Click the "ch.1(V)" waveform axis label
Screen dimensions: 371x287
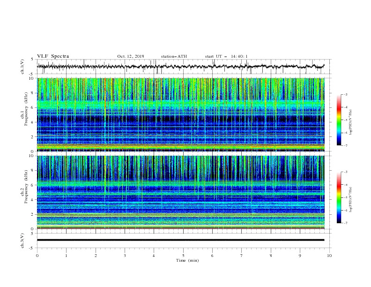click(x=22, y=67)
